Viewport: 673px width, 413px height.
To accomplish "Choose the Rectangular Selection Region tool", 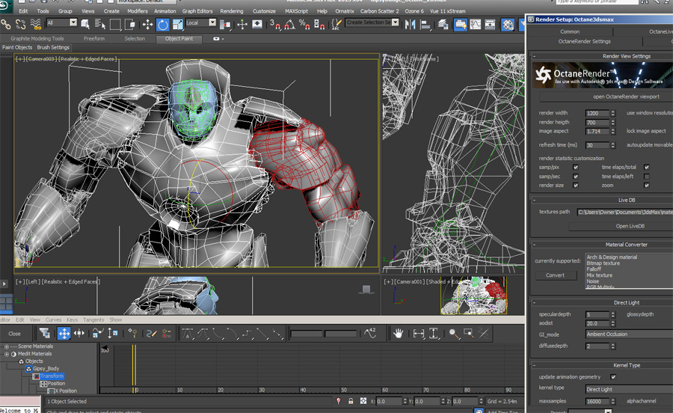I will pos(115,25).
